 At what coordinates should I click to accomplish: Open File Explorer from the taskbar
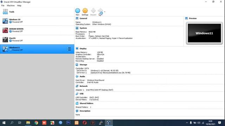tap(28, 123)
